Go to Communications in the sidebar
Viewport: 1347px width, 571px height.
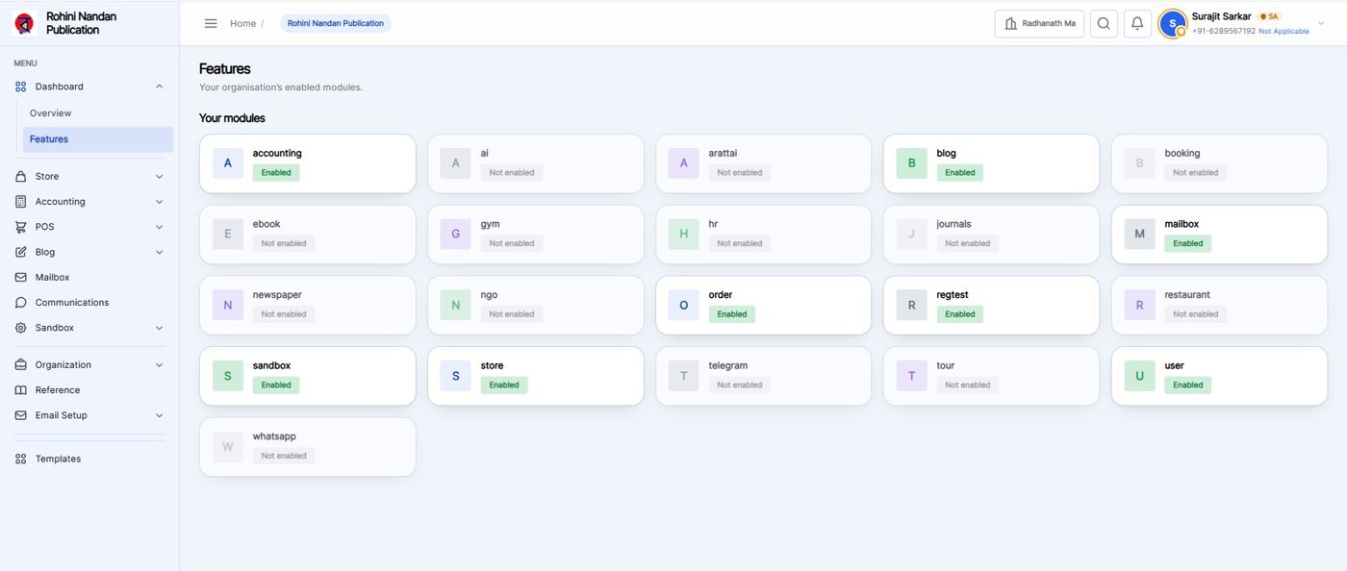click(72, 303)
